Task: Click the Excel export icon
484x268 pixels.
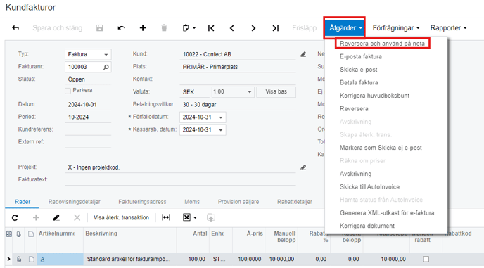Action: click(186, 217)
